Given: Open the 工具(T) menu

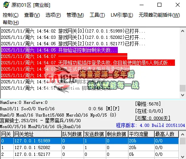Looking at the screenshot, I should [x=97, y=15].
